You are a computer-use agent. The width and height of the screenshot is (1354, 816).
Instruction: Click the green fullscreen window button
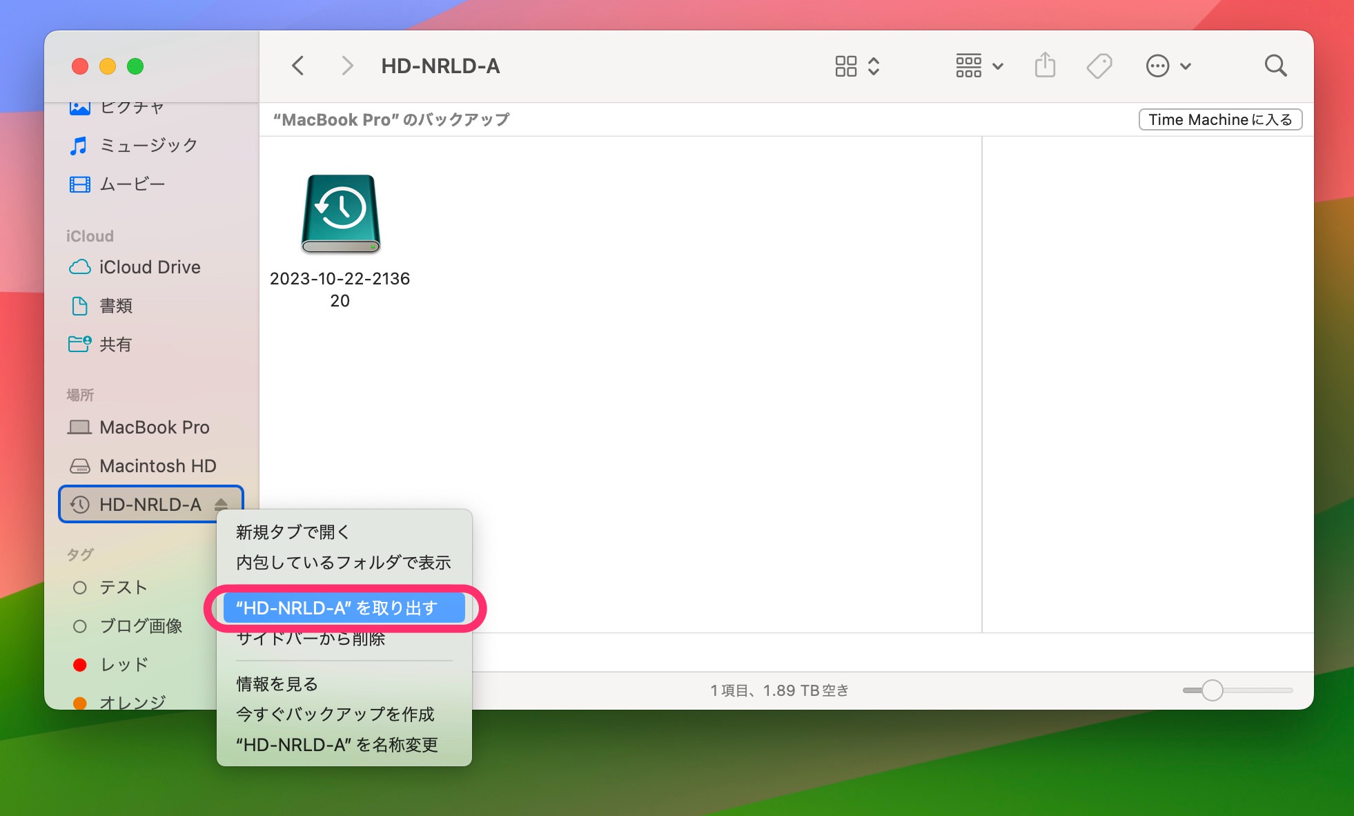135,66
